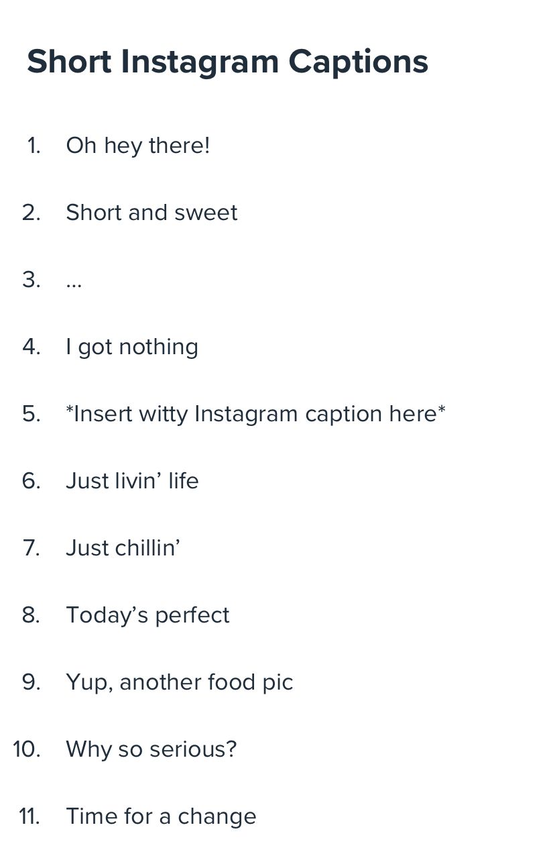Click the 'Short Instagram Captions' heading
This screenshot has width=549, height=860.
(227, 62)
